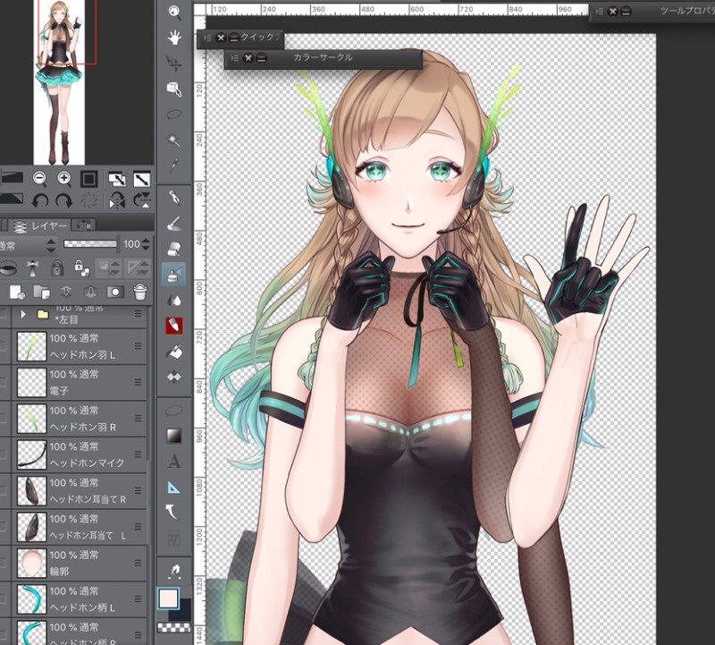The image size is (715, 645).
Task: Select the Brush tool
Action: pos(173,224)
